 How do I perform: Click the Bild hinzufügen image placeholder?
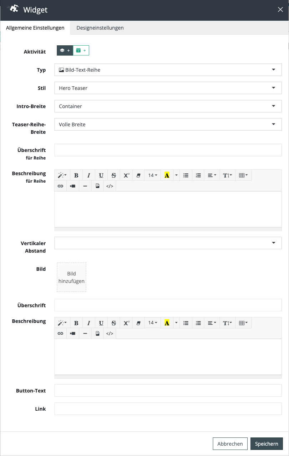71,277
